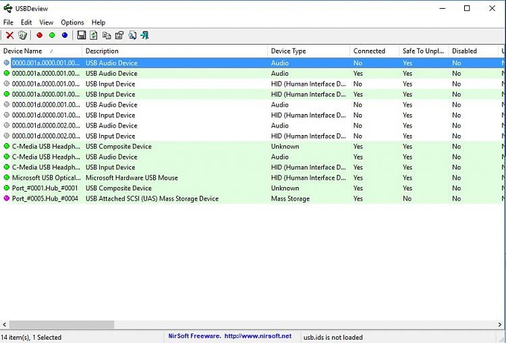Open the nirsoft.net link in status bar
The image size is (506, 343).
[259, 336]
